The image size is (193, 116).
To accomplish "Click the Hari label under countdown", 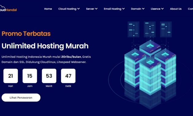I will 11,86.
